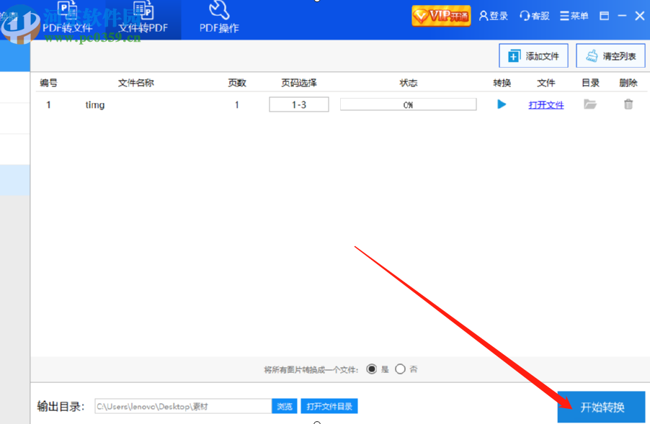Click the 0% conversion progress bar

(408, 104)
